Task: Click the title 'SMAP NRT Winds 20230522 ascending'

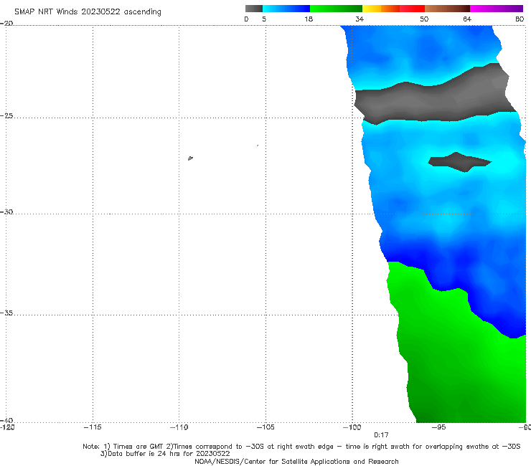Action: (x=88, y=11)
